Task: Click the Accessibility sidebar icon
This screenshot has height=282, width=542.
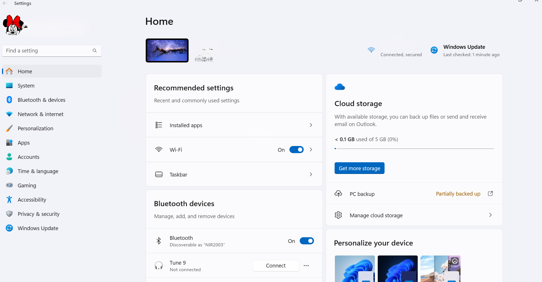Action: pyautogui.click(x=9, y=200)
